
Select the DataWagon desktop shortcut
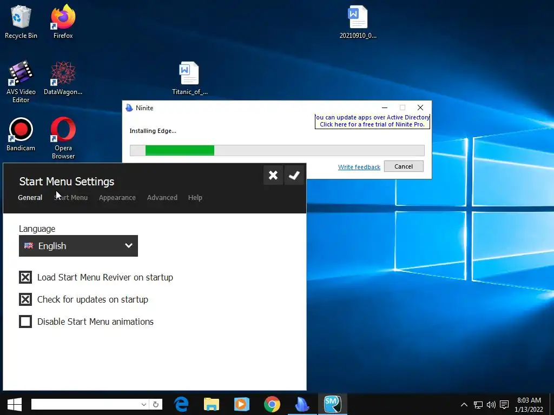coord(63,78)
